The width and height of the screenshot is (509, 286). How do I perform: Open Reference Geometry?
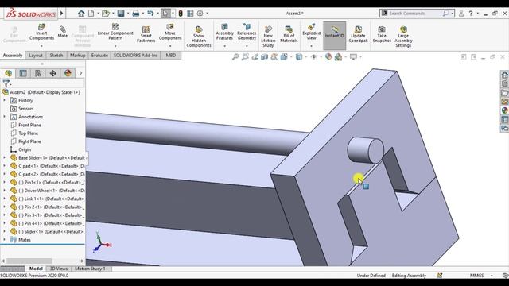tap(247, 32)
